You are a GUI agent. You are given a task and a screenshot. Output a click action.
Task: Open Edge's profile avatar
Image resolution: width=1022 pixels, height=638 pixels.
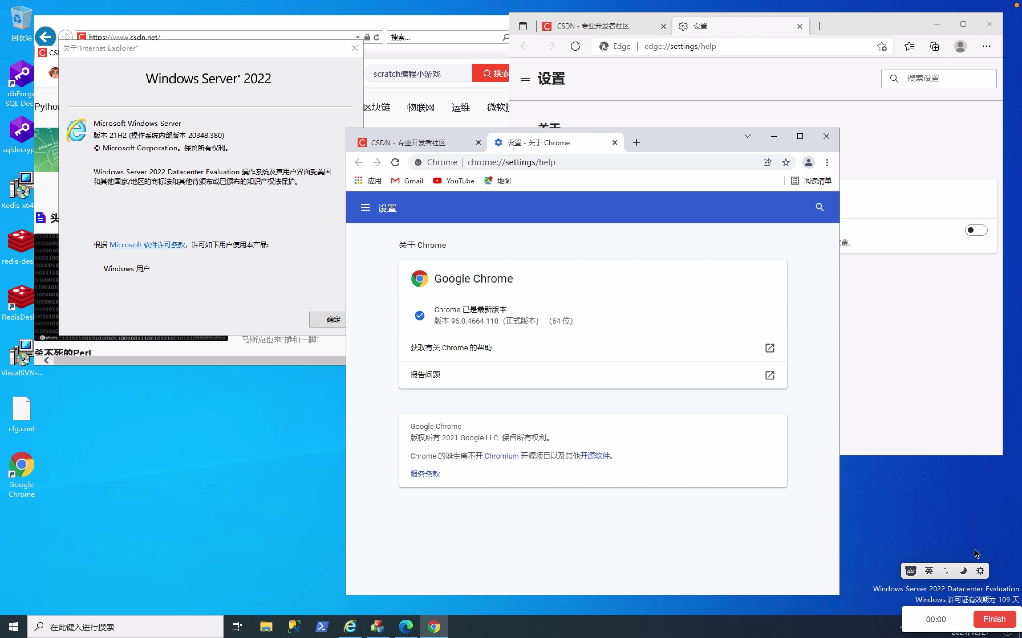click(x=960, y=46)
